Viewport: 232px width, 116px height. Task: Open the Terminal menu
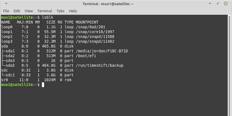[x=44, y=11]
